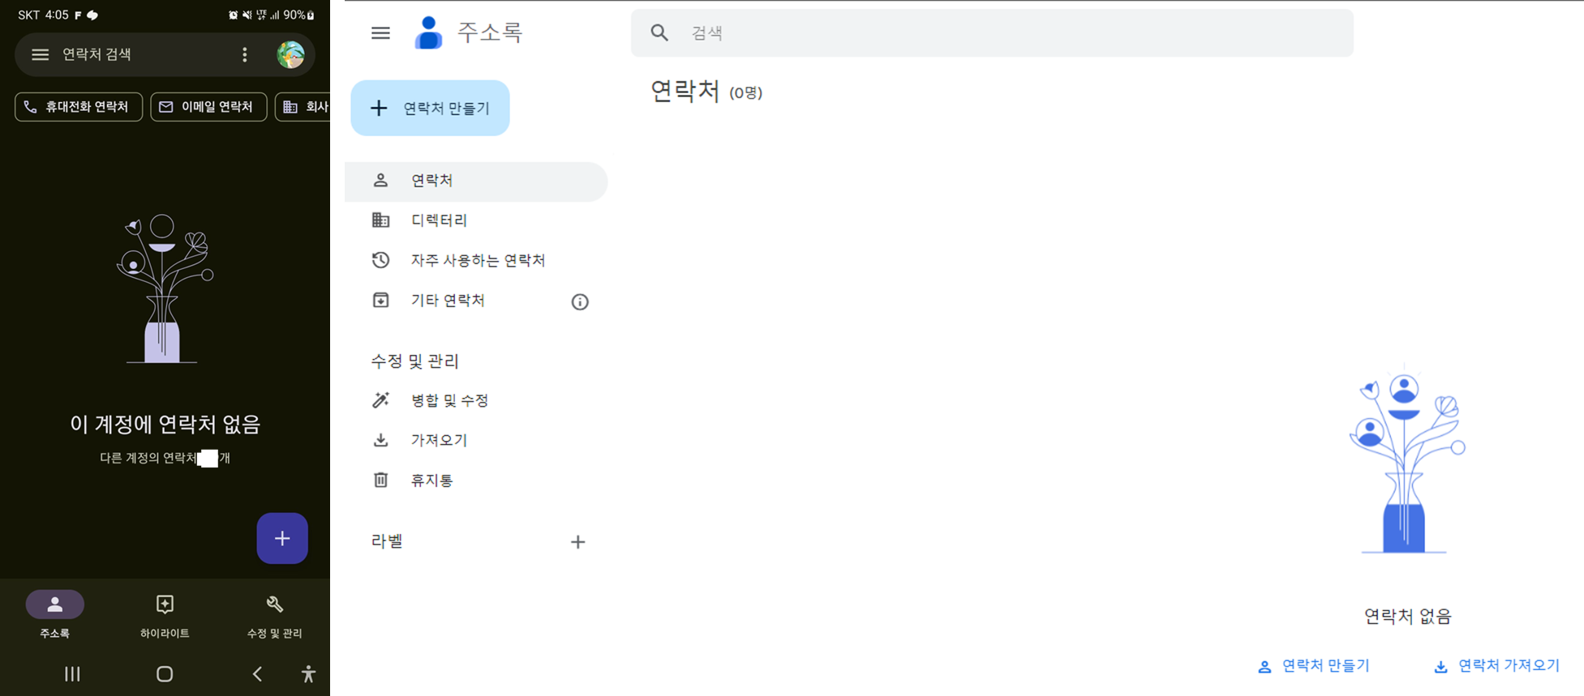The image size is (1584, 696).
Task: Toggle the 이메일 연락처 filter chip
Action: [208, 106]
